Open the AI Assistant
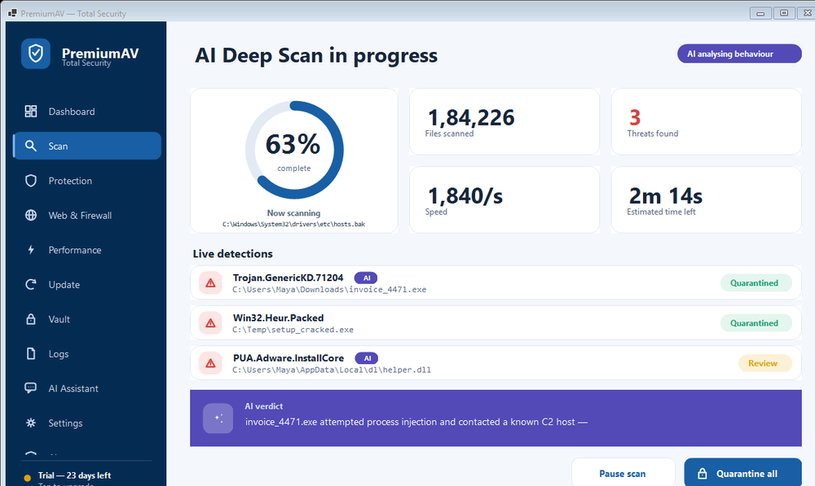This screenshot has height=486, width=815. (87, 387)
